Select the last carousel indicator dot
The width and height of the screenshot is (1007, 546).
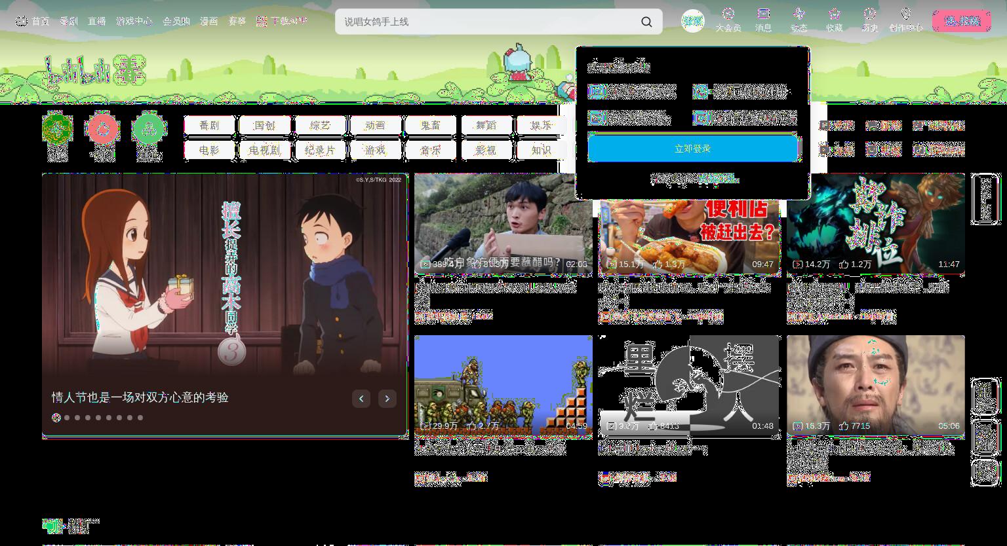click(140, 417)
